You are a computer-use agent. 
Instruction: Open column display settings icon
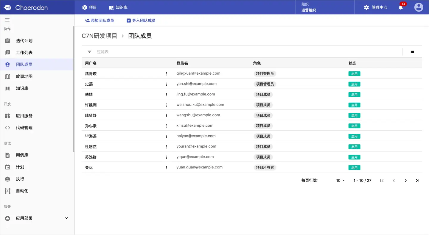click(x=412, y=52)
